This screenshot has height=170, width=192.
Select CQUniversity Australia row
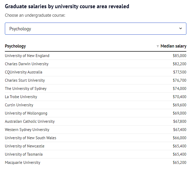96,72
